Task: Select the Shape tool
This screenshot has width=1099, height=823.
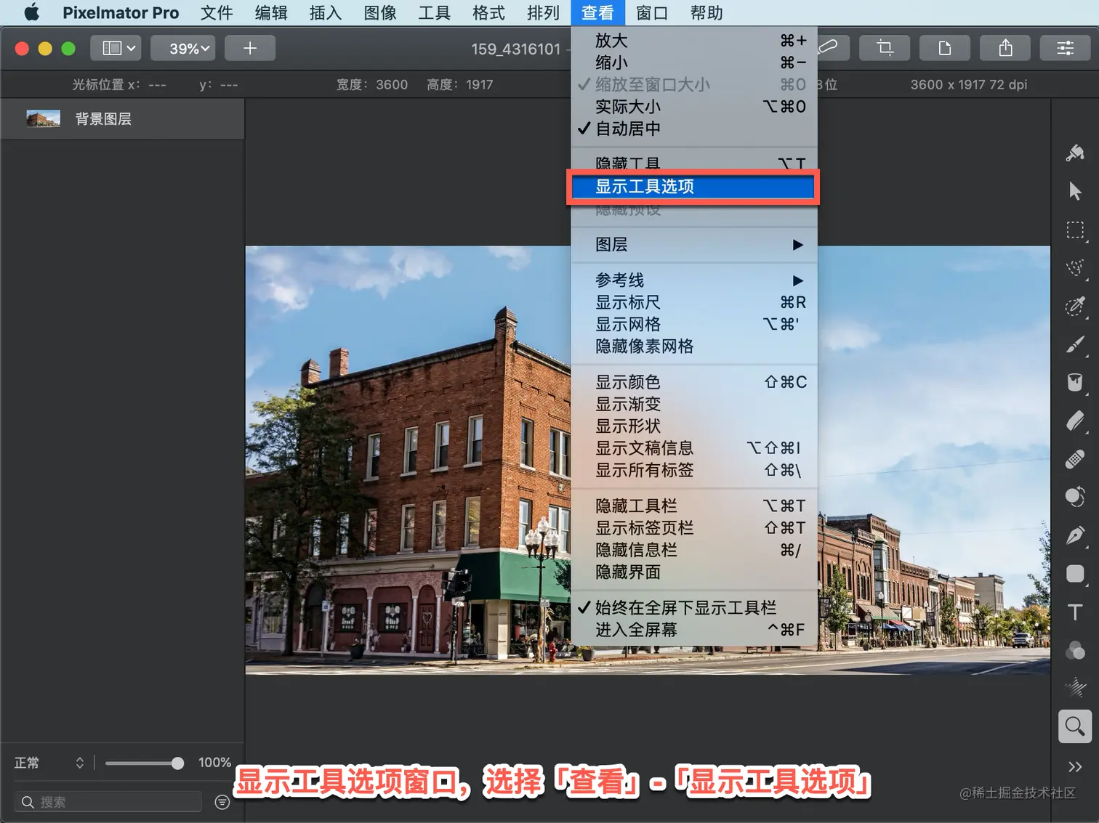Action: [x=1075, y=574]
